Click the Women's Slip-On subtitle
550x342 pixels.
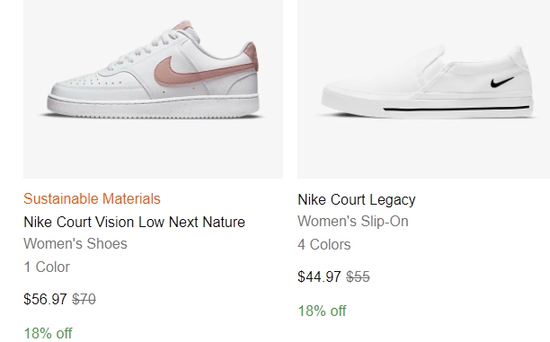click(x=353, y=222)
